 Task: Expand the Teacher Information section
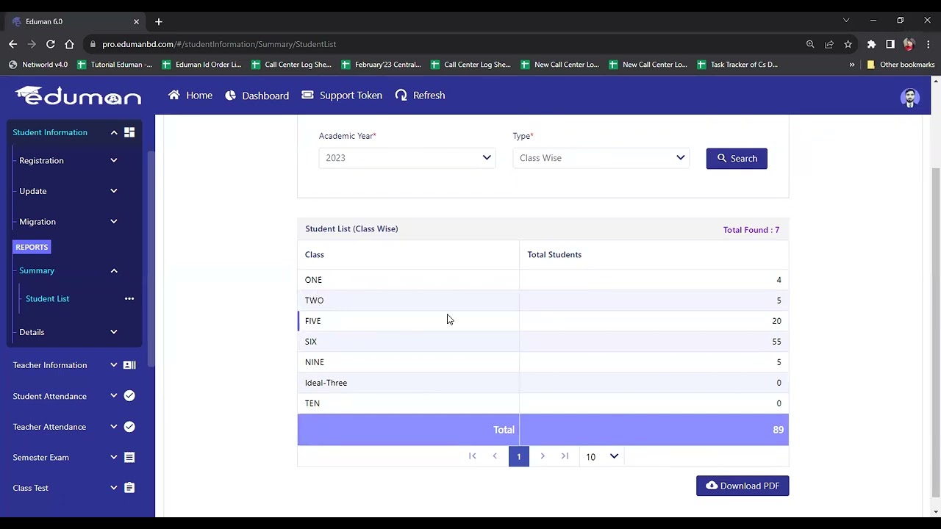point(114,365)
